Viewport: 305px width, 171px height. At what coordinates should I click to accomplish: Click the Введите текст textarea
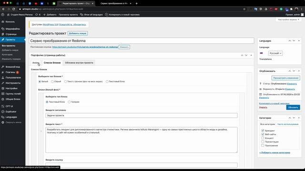pos(142,140)
